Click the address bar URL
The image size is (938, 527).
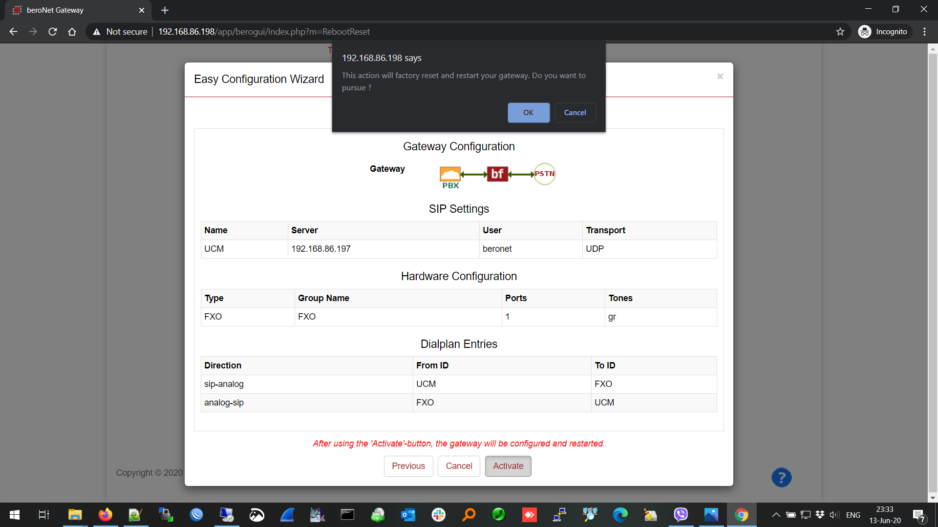coord(264,32)
